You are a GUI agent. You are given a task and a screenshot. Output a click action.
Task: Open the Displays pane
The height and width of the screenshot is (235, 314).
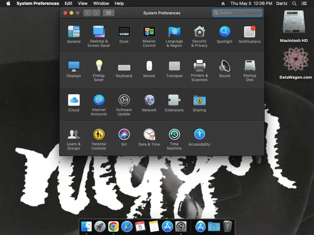pos(74,69)
